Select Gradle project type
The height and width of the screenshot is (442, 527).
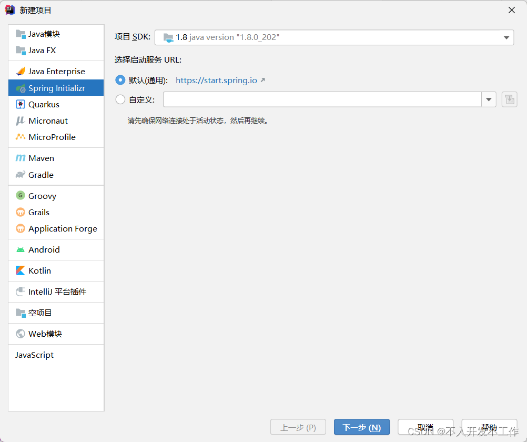(x=56, y=175)
